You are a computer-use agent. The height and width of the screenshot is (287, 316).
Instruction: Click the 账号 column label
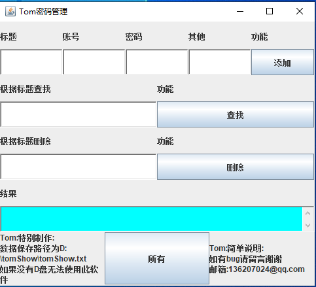tap(71, 37)
